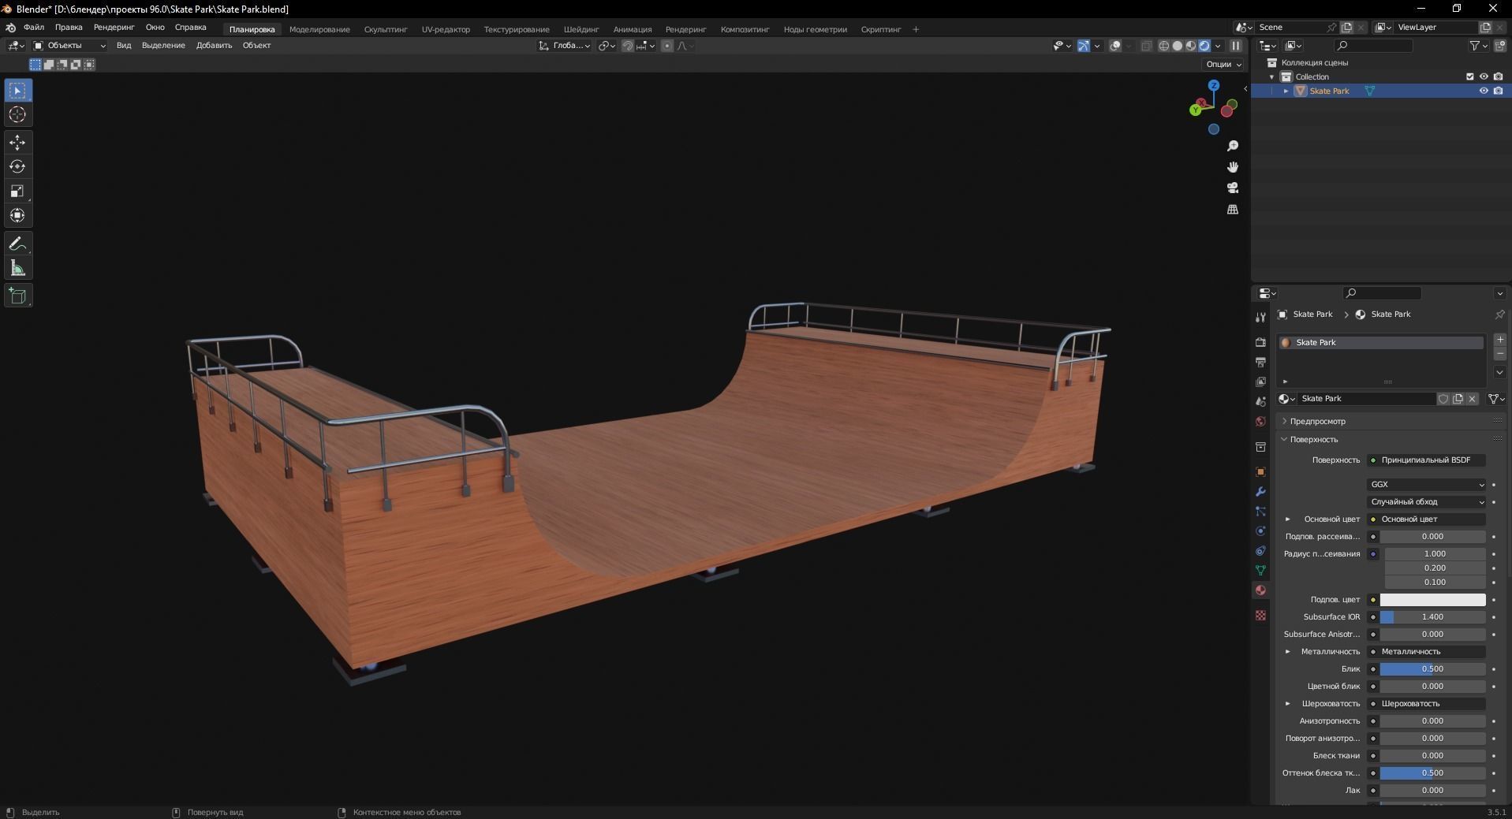
Task: Collapse the Collection tree item
Action: (x=1271, y=76)
